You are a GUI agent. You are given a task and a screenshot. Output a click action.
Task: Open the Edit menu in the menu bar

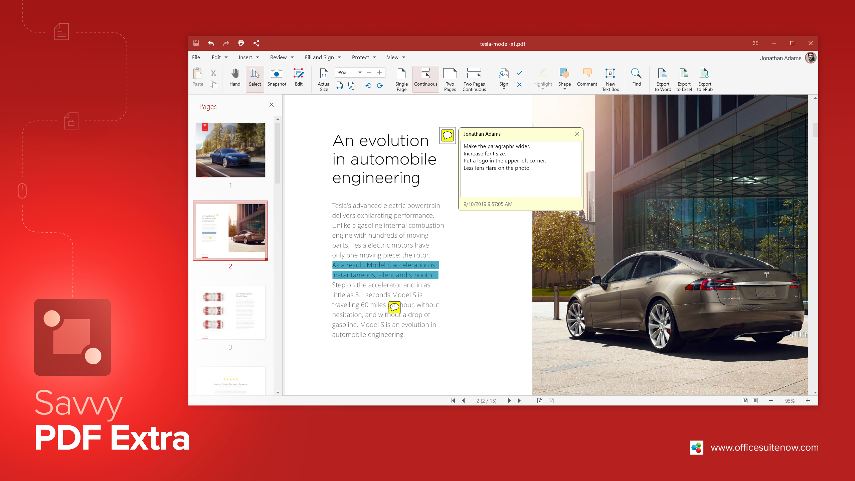pos(219,57)
